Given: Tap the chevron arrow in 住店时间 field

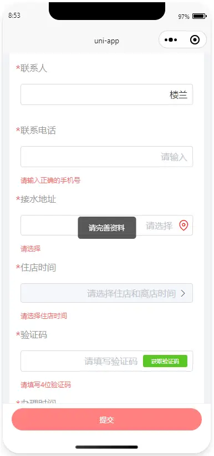Looking at the screenshot, I should pos(183,293).
